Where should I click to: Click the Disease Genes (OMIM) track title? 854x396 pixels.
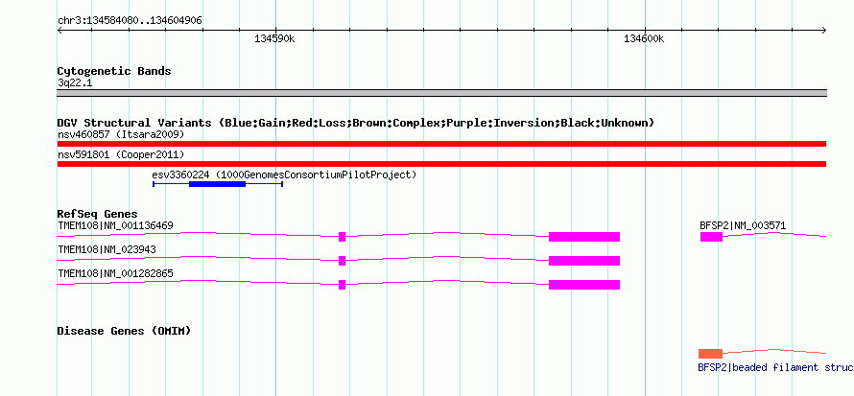coord(124,331)
